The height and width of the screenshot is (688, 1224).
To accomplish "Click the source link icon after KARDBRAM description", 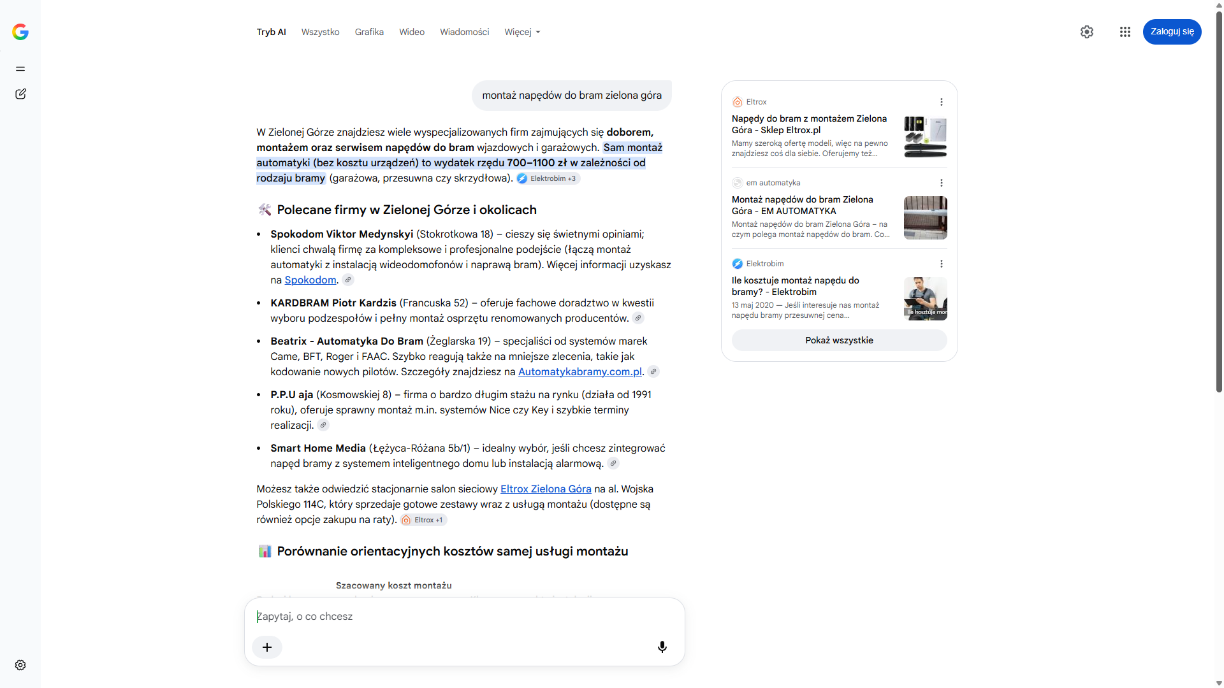I will click(x=638, y=318).
